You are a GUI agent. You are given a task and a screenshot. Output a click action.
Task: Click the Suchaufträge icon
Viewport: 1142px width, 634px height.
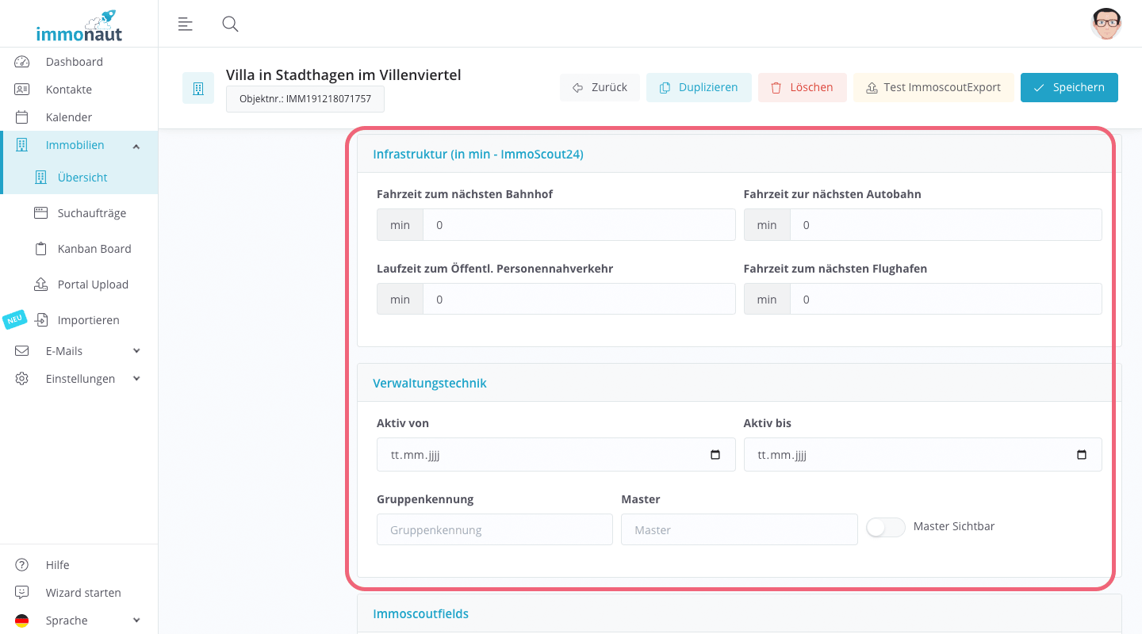tap(40, 212)
